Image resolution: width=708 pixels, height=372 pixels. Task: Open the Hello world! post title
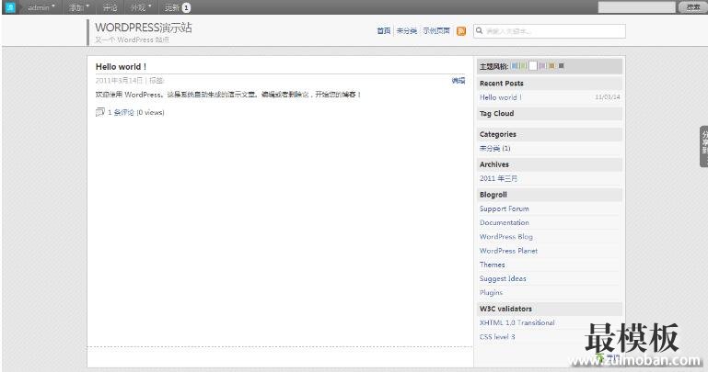pos(121,67)
